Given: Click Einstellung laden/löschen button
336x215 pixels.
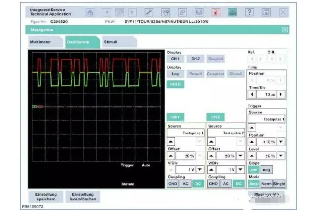Looking at the screenshot, I should tap(83, 197).
